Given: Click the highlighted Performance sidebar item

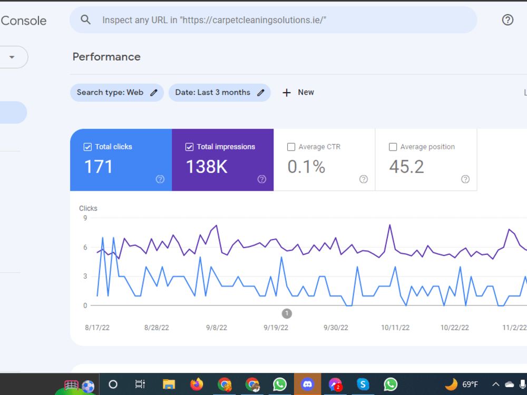Looking at the screenshot, I should [x=13, y=113].
